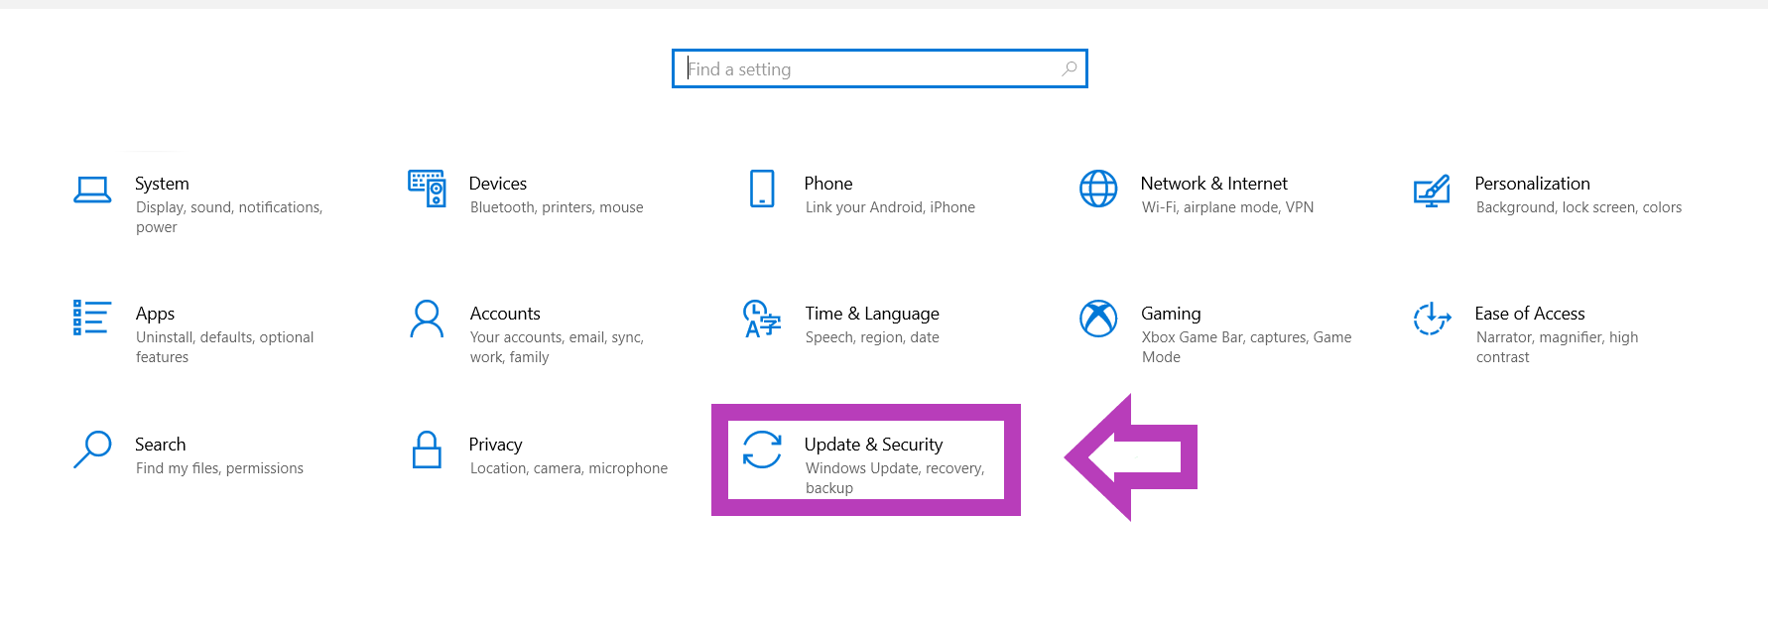Image resolution: width=1768 pixels, height=643 pixels.
Task: Click 'Bluetooth, printers, mouse' description
Action: tap(557, 207)
